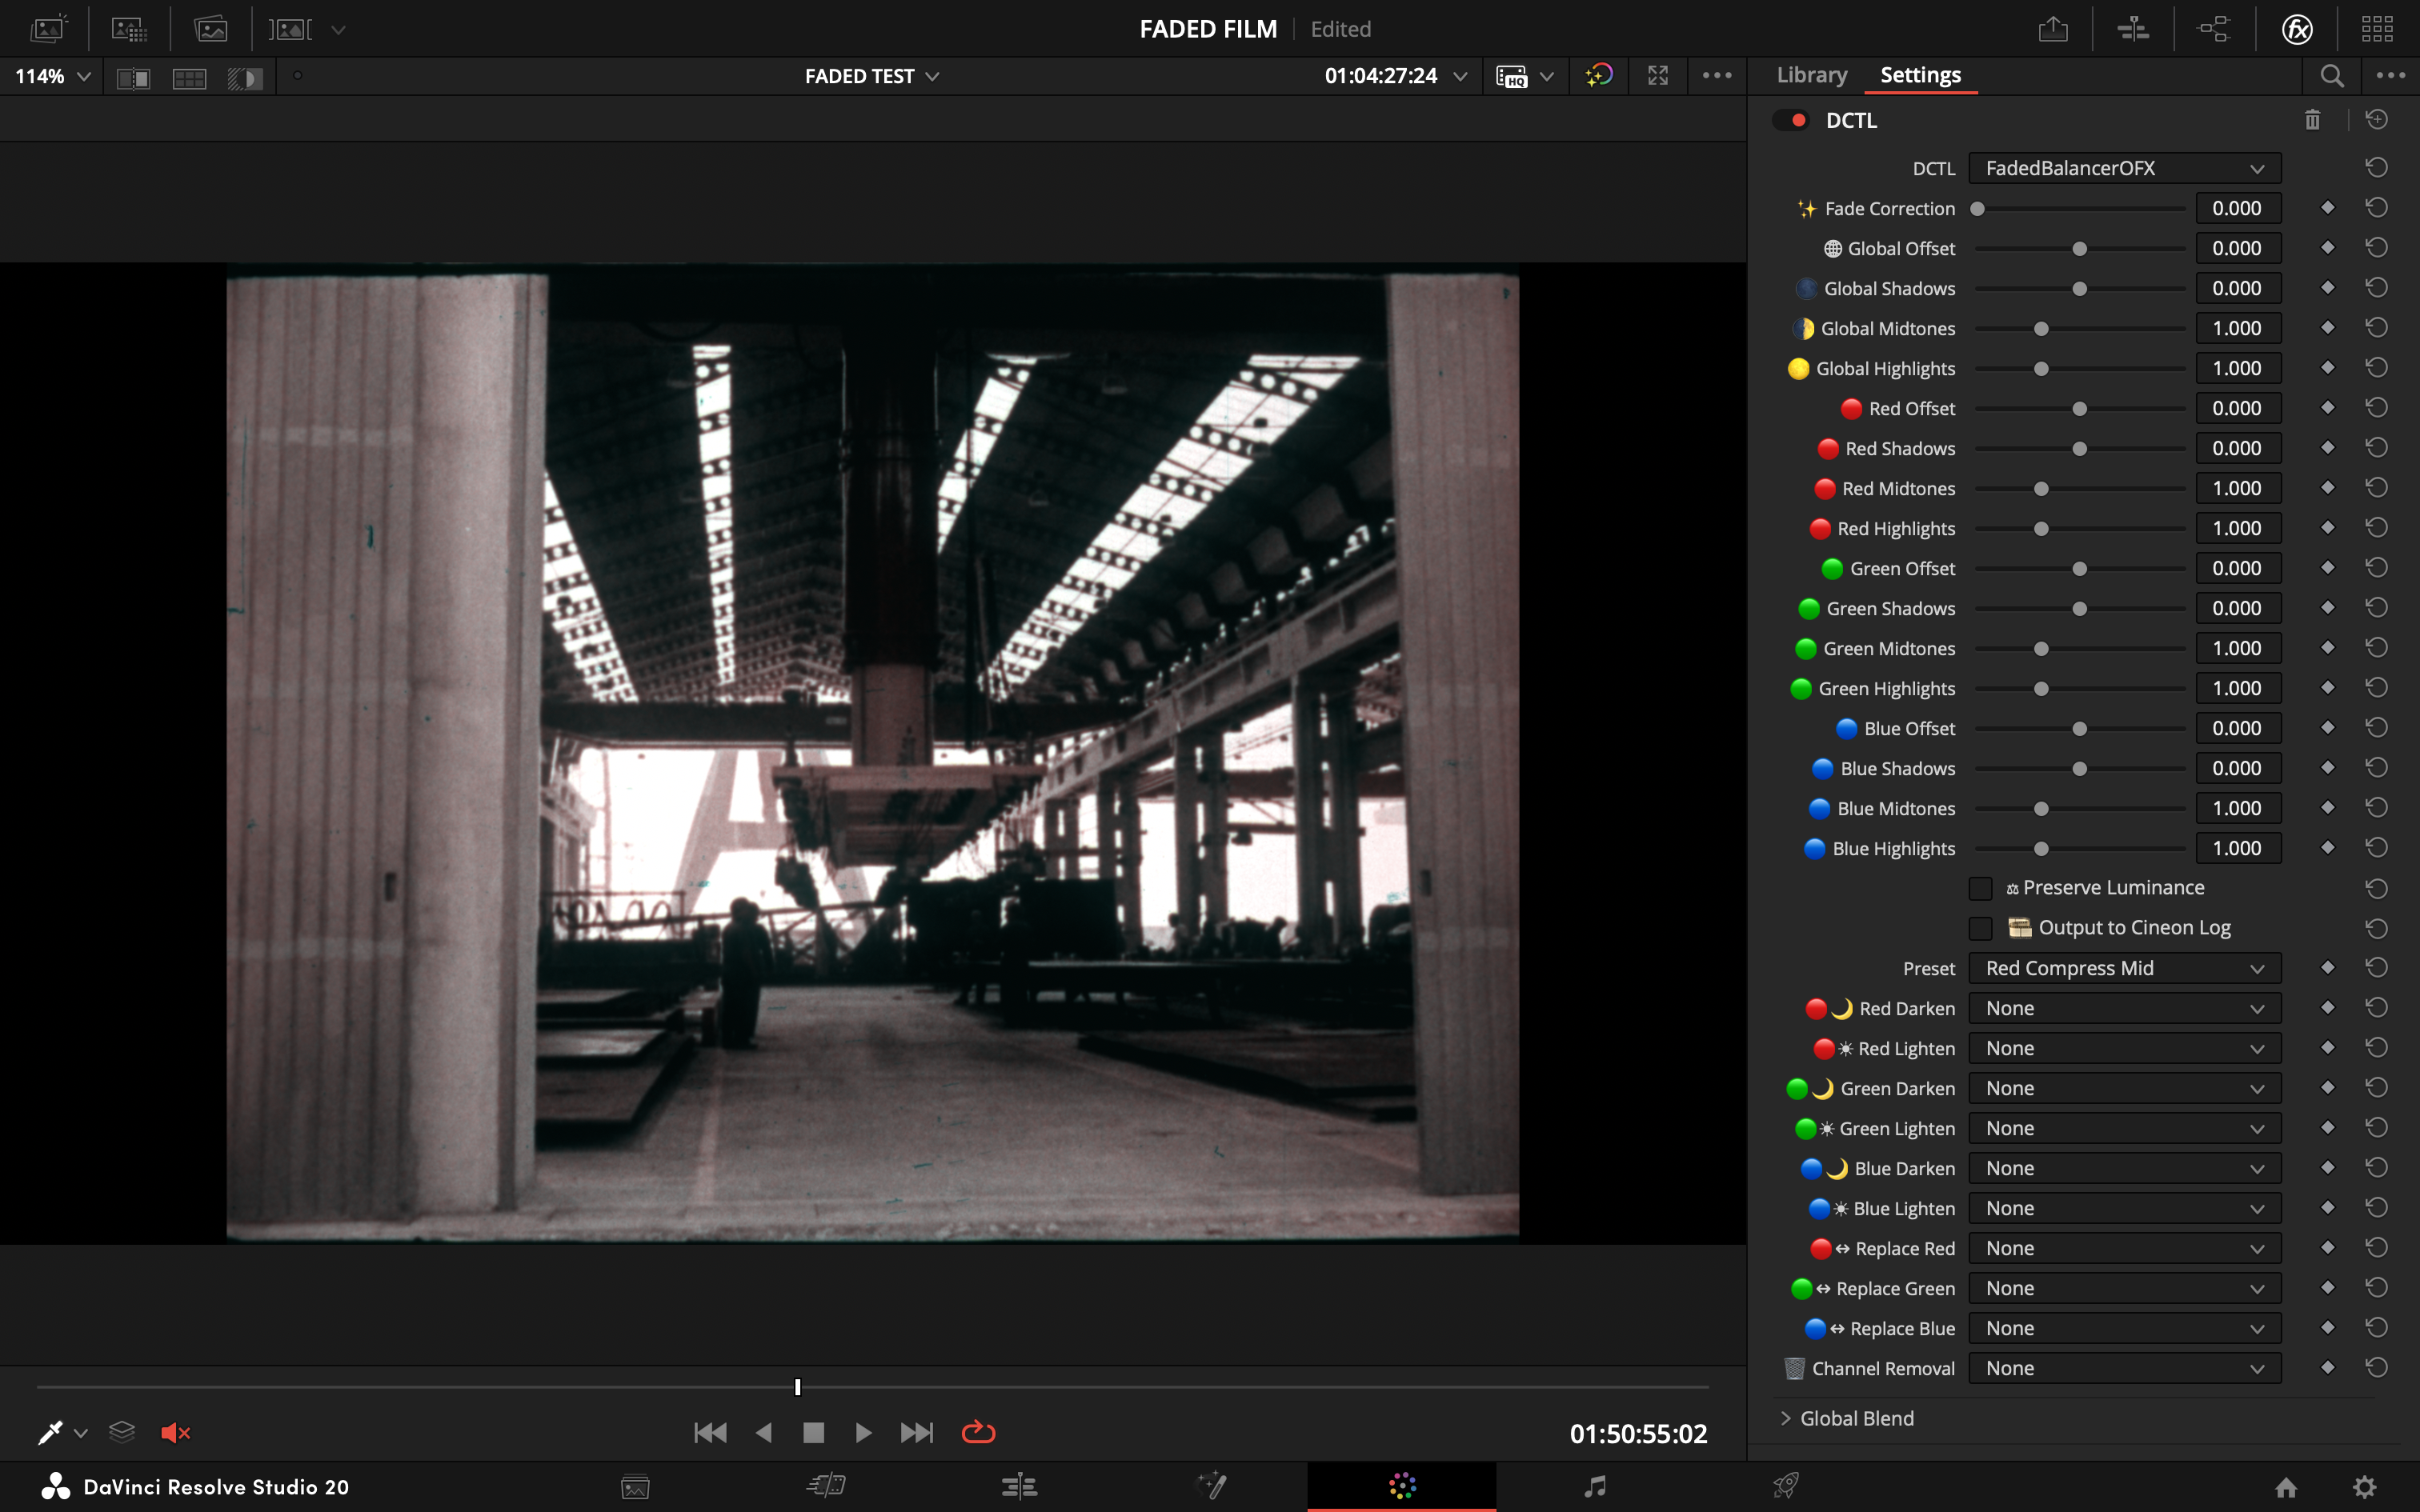Viewport: 2420px width, 1512px height.
Task: Open the Cut page
Action: pos(825,1486)
